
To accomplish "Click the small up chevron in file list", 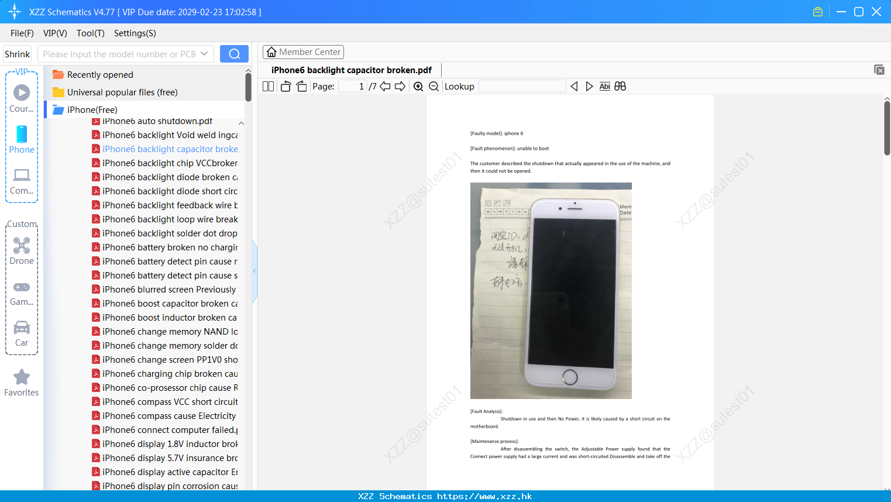I will coord(241,123).
